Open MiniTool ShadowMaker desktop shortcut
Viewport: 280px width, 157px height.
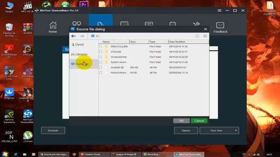28,116
